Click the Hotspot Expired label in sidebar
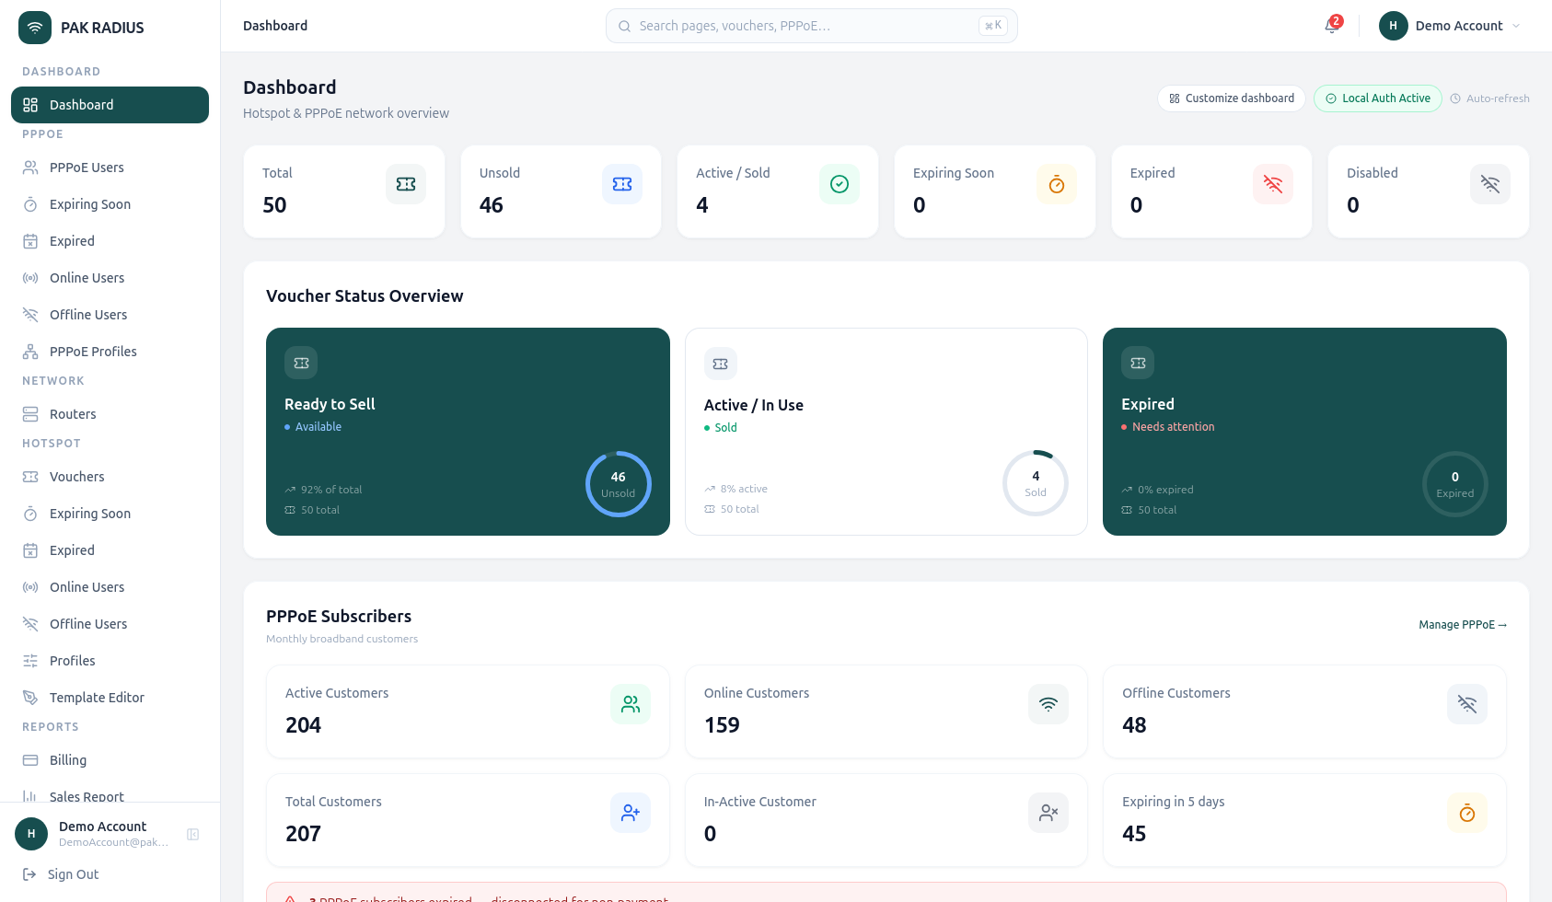 tap(72, 550)
